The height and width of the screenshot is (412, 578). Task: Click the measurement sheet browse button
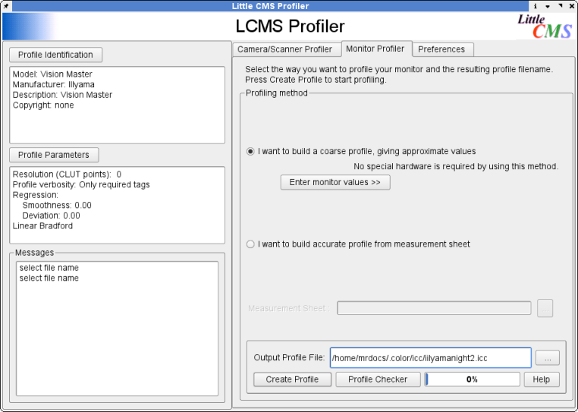coord(545,308)
